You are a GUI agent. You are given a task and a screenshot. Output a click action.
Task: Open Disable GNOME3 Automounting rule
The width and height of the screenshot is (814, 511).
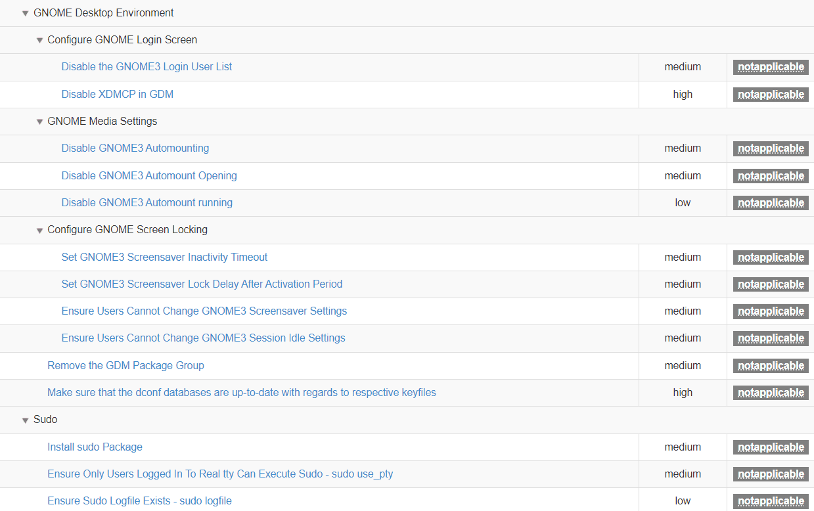pyautogui.click(x=135, y=148)
